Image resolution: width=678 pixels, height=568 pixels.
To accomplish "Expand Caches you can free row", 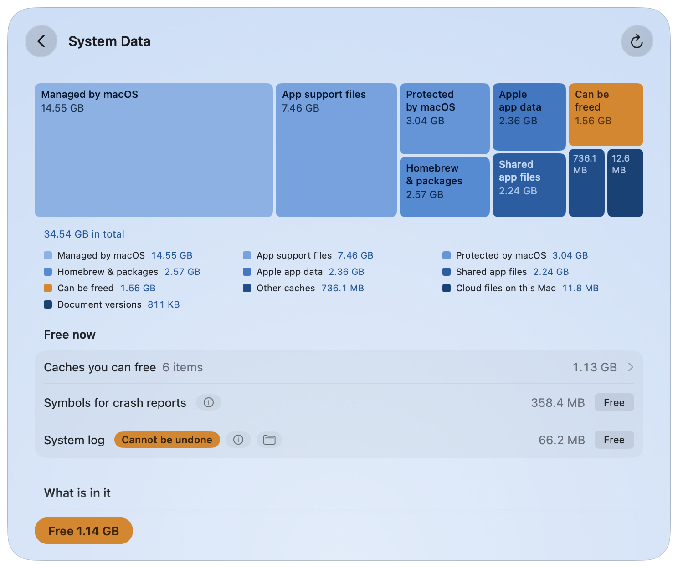I will click(x=339, y=367).
